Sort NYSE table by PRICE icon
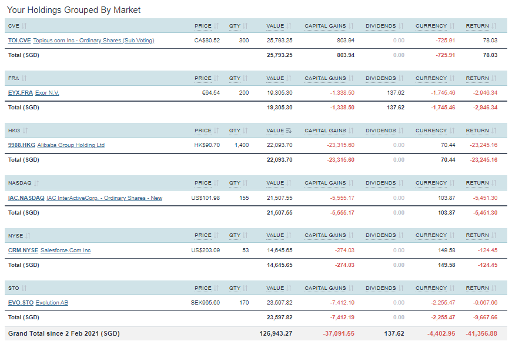 (216, 235)
